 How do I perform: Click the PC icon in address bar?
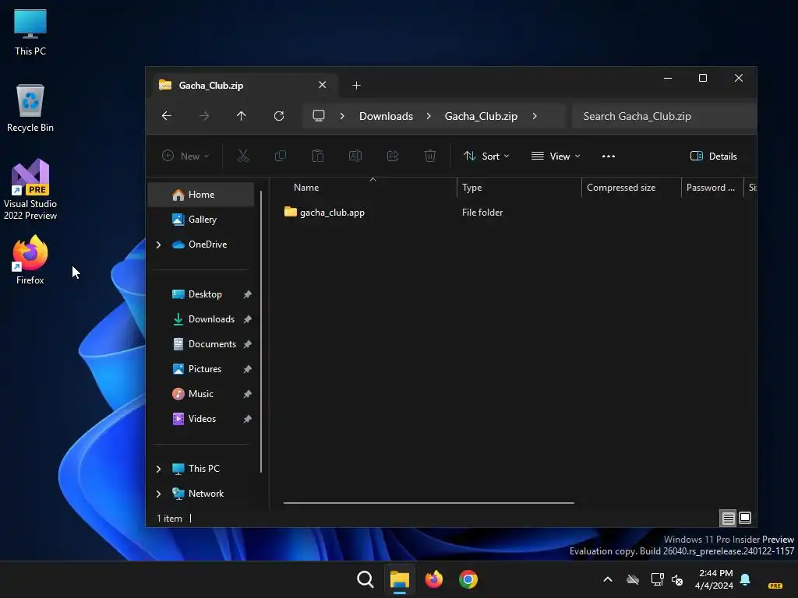tap(319, 116)
